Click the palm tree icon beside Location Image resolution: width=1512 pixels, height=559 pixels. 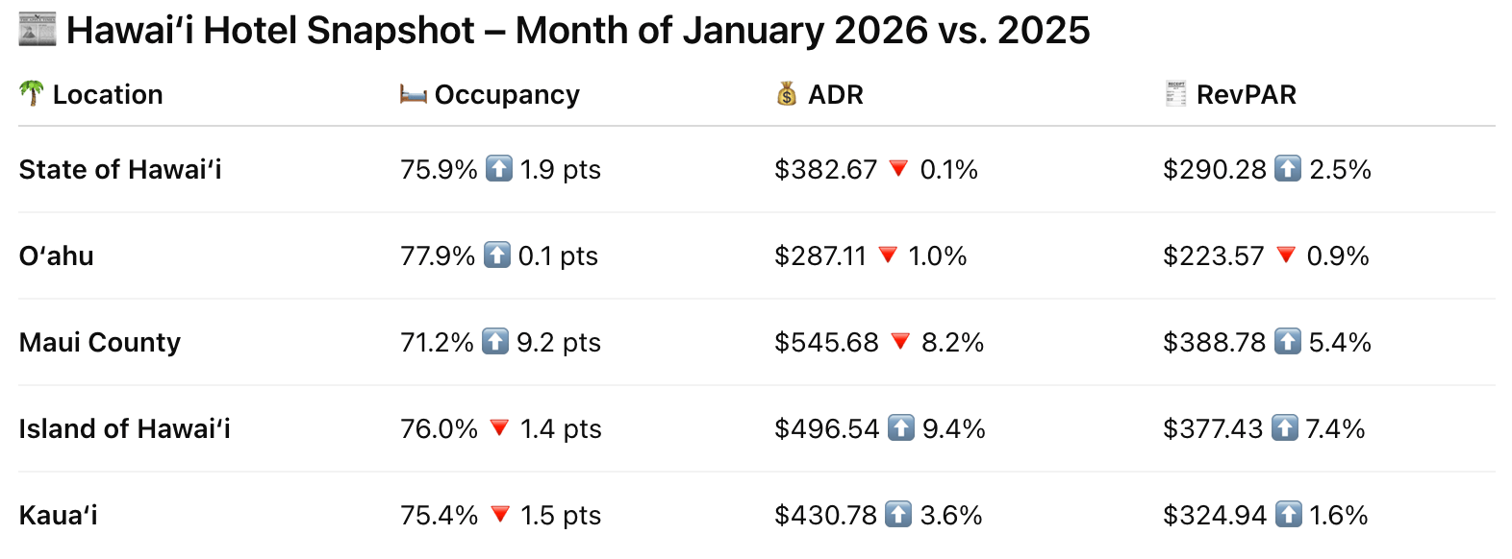pos(32,93)
